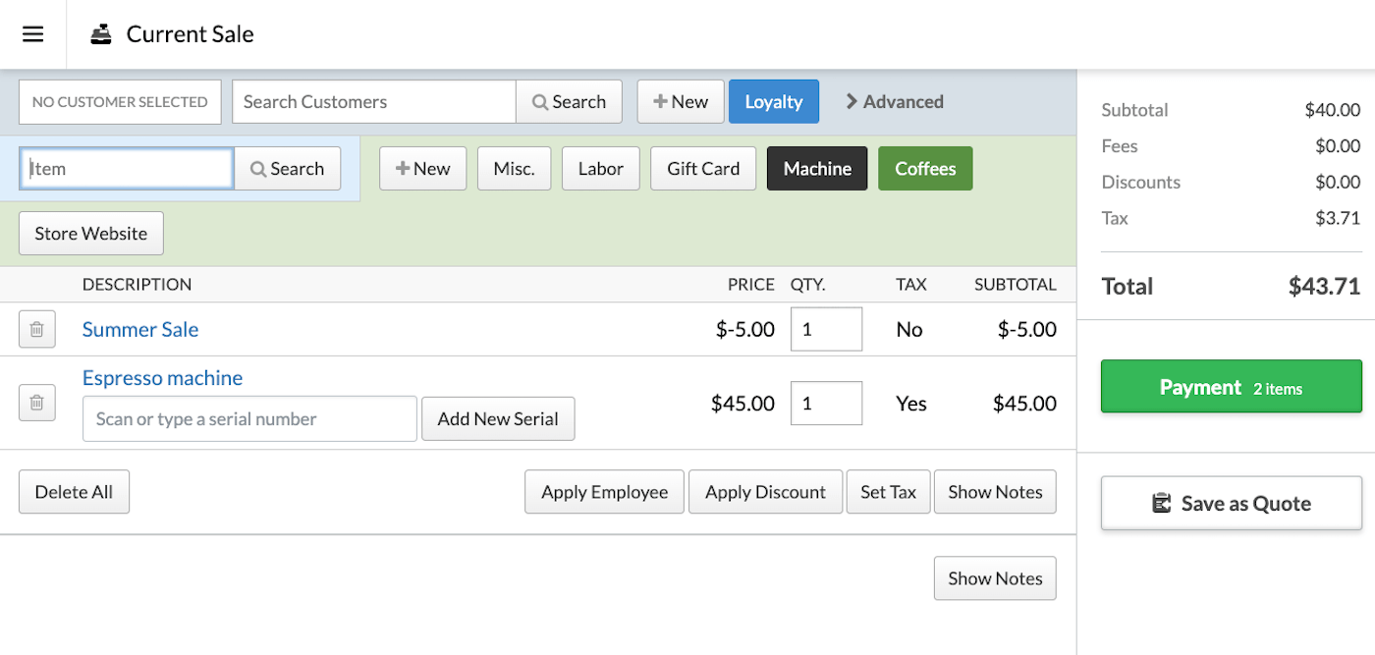Click the Summer Sale price $-5.00
This screenshot has height=655, width=1375.
tap(745, 330)
